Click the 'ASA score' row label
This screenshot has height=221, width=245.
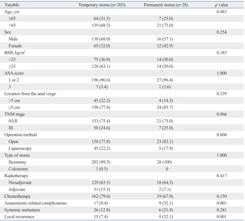coord(14,73)
